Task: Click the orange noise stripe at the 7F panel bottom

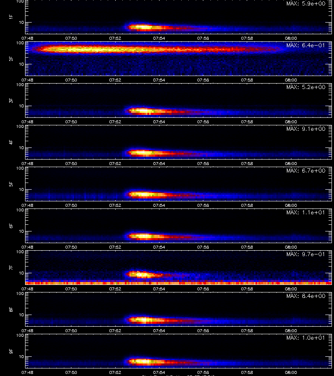Action: (179, 283)
